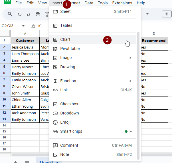Click the Tables grid icon
This screenshot has height=163, width=172.
55,26
